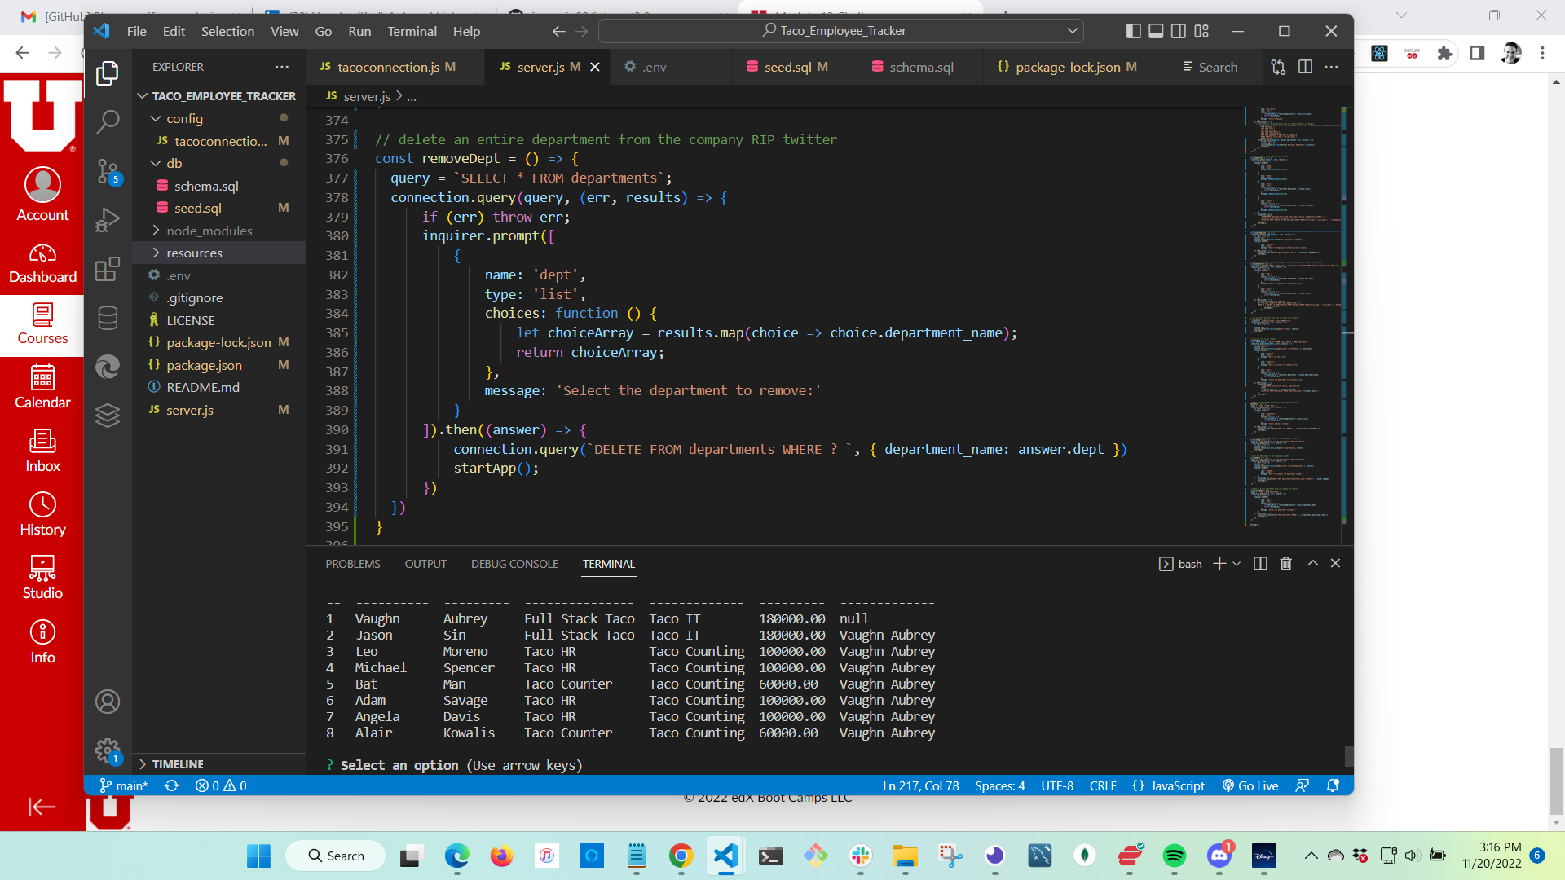The width and height of the screenshot is (1565, 880).
Task: Maximize the panel size with chevron up
Action: point(1312,564)
